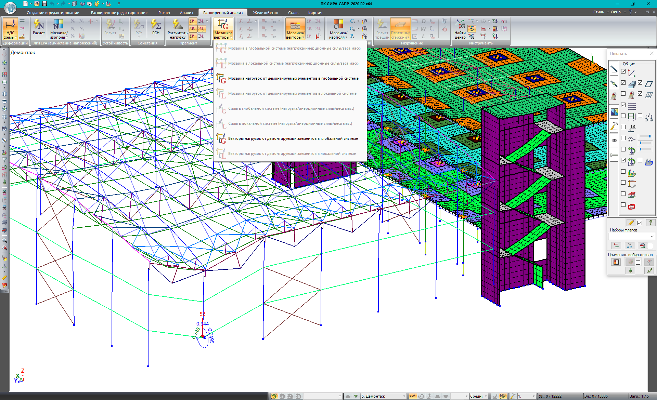Expand the 5. Демонтаж stage dropdown
657x400 pixels.
point(404,396)
